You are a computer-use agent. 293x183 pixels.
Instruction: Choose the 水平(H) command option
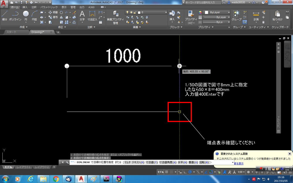point(182,163)
